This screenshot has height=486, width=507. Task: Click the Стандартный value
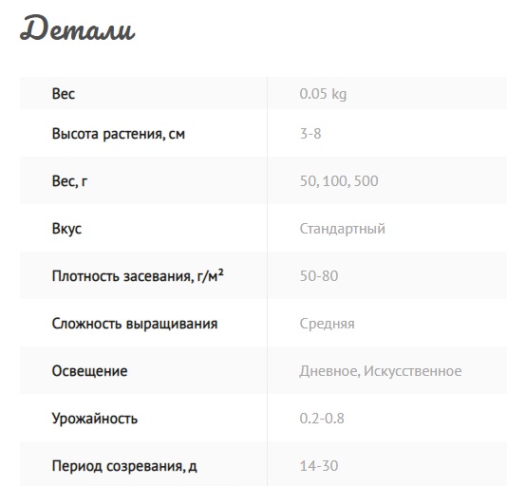coord(343,229)
